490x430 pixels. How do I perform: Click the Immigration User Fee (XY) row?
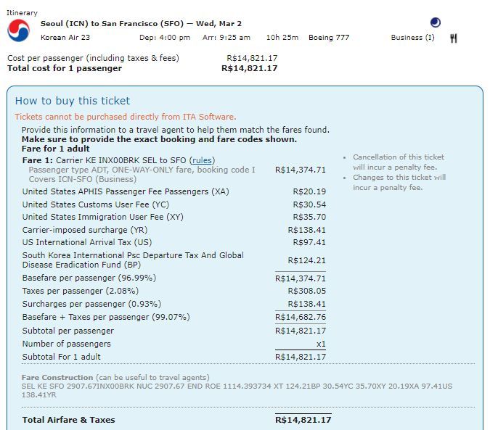click(x=173, y=217)
